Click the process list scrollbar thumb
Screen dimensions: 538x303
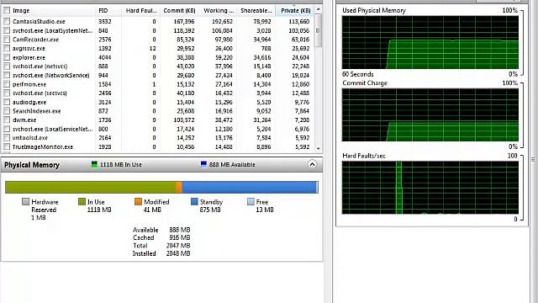pyautogui.click(x=319, y=30)
